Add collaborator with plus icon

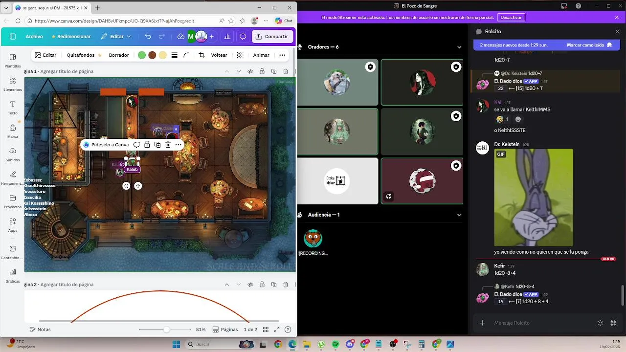212,37
